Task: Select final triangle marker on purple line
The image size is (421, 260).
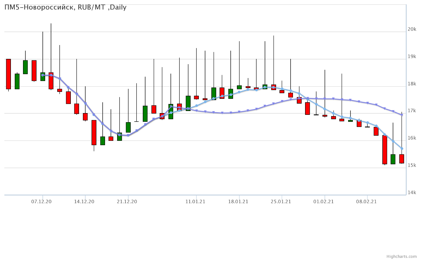Action: (402, 115)
